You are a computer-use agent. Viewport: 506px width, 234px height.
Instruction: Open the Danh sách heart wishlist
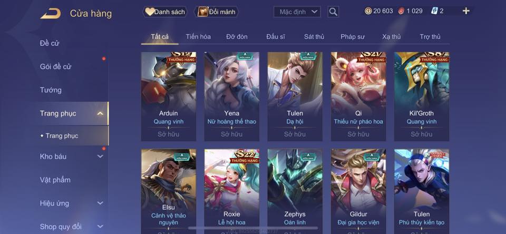tap(165, 12)
